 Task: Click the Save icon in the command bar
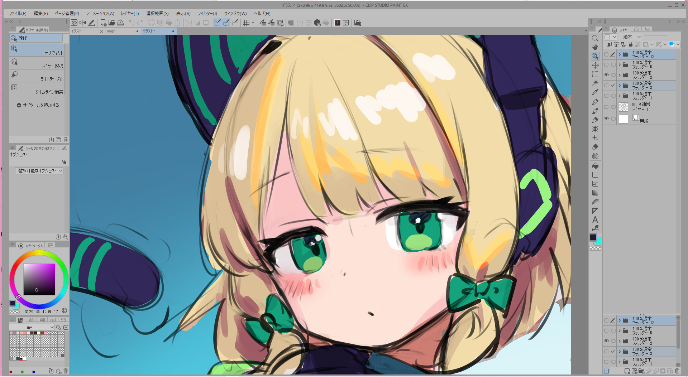(120, 23)
